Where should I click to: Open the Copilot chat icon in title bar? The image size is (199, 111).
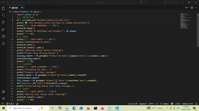[x=141, y=2]
